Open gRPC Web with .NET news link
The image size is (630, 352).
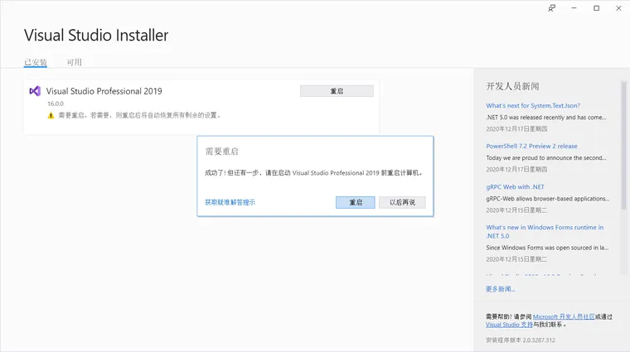tap(515, 186)
